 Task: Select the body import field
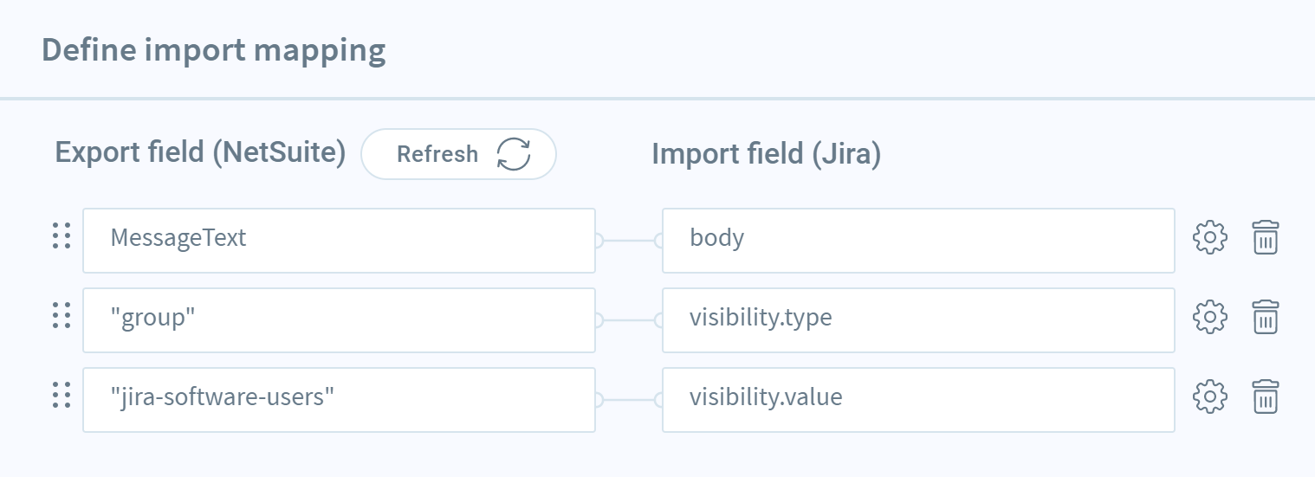pos(918,240)
